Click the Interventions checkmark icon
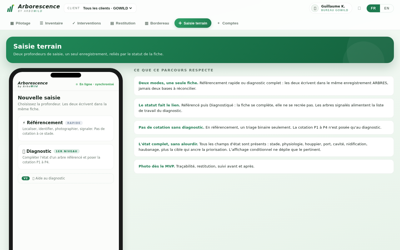The image size is (400, 250). 74,23
